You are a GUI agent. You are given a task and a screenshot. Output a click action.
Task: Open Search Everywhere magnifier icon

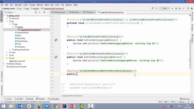[188, 8]
